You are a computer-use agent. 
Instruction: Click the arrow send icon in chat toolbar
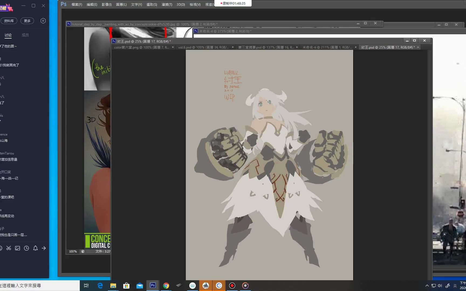click(x=44, y=248)
